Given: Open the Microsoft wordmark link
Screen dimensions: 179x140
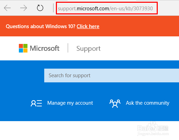Looking at the screenshot, I should pos(45,48).
